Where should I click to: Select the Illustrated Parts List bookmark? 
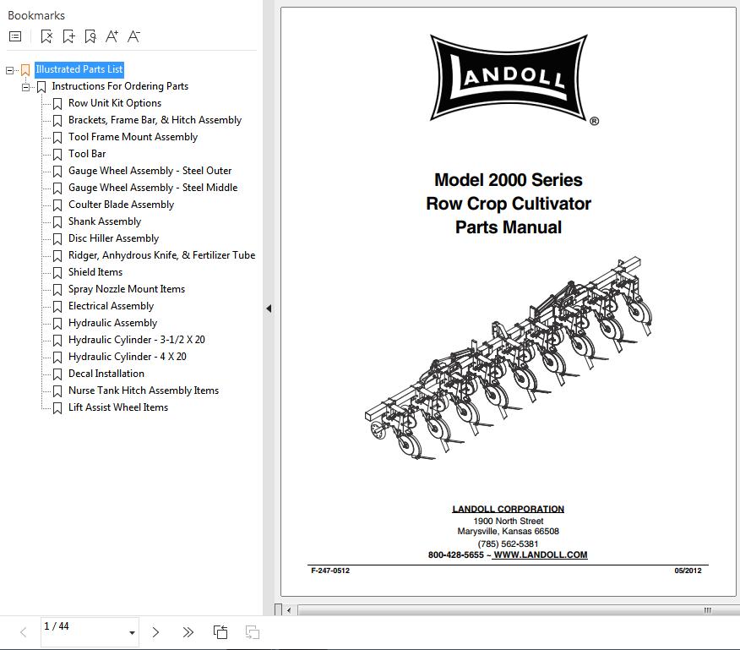click(79, 69)
